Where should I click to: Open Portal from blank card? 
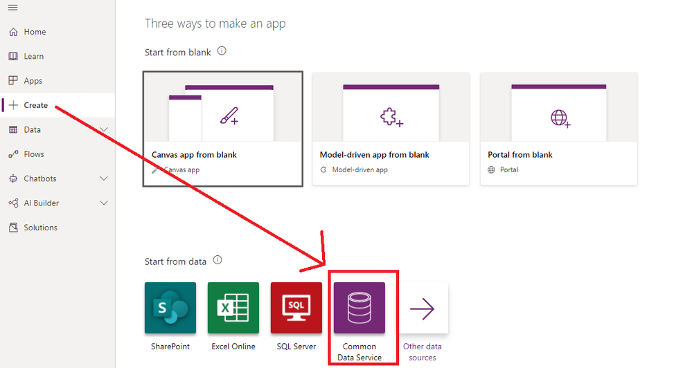pyautogui.click(x=559, y=129)
